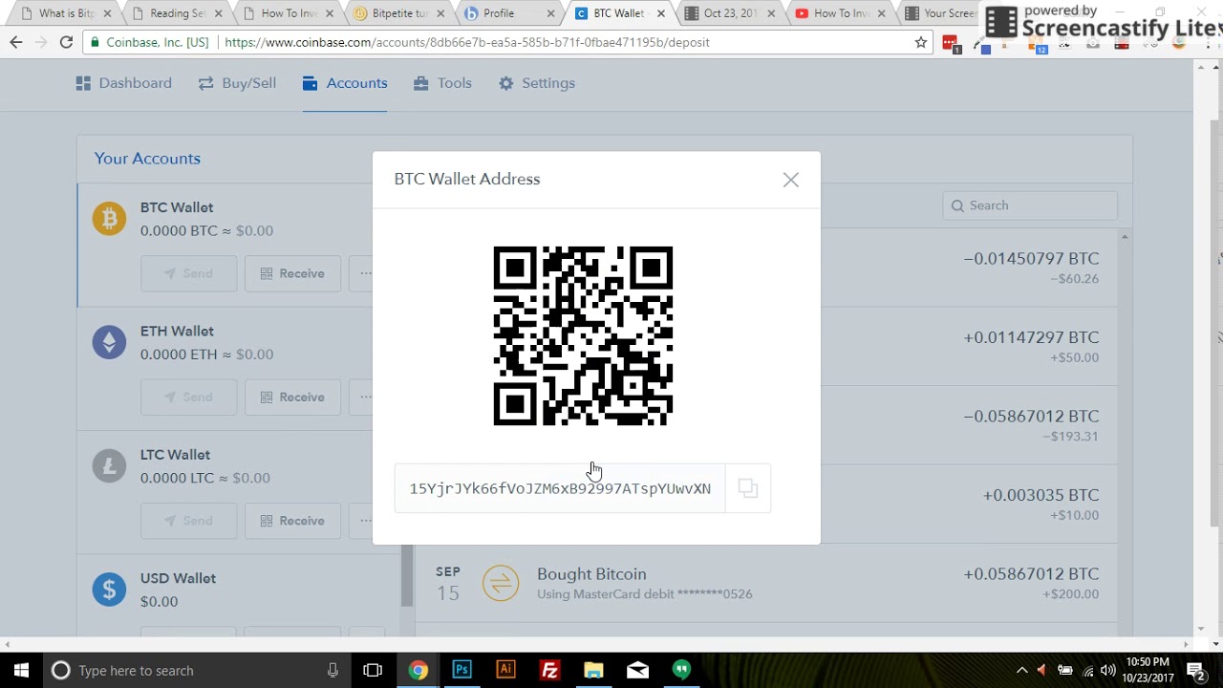1223x688 pixels.
Task: Open the Accounts tab
Action: [x=345, y=83]
